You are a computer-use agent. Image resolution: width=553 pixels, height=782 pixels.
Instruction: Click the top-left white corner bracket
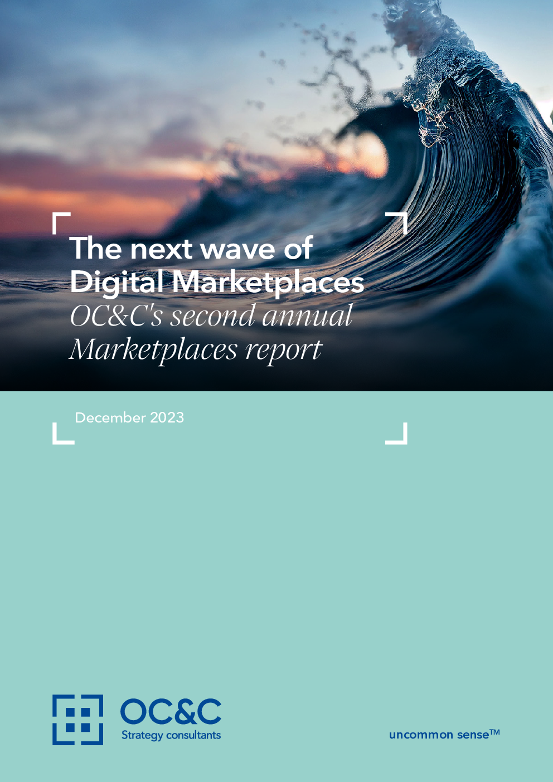point(62,223)
